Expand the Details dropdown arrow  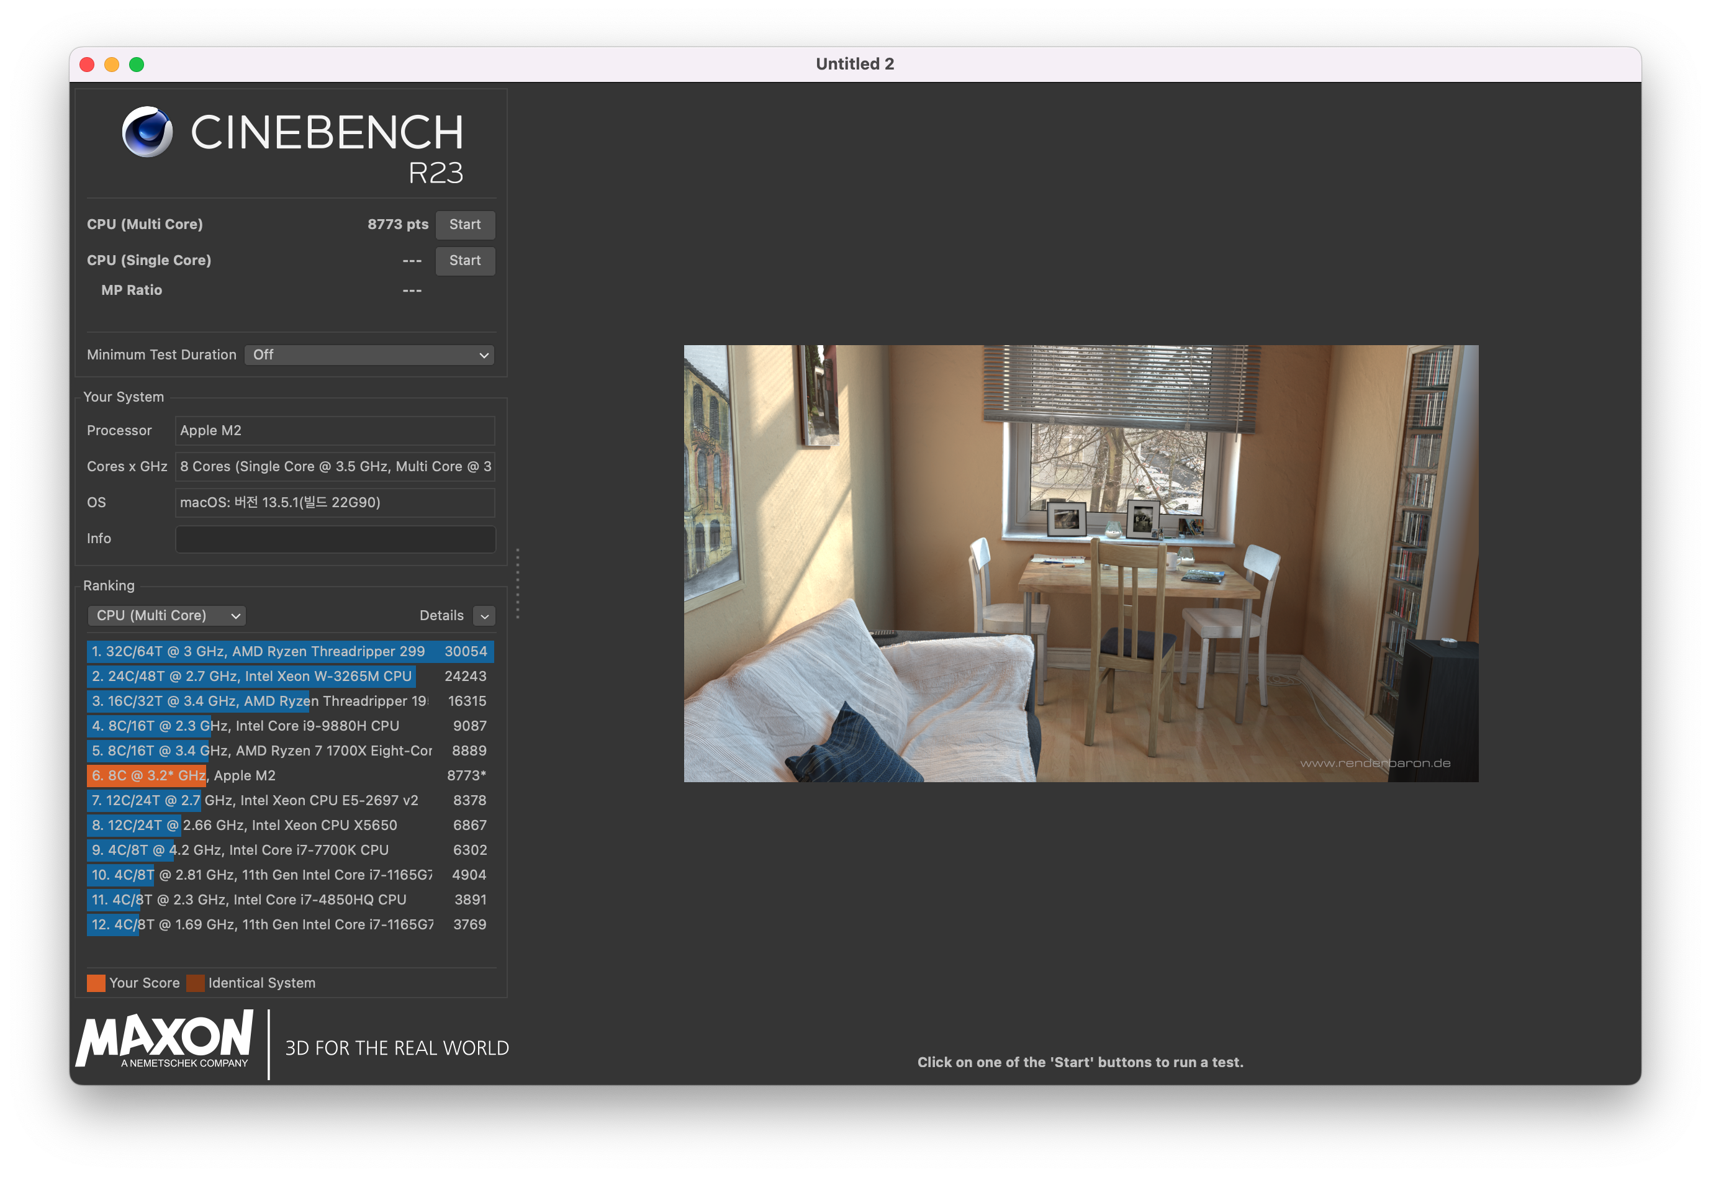pyautogui.click(x=484, y=616)
